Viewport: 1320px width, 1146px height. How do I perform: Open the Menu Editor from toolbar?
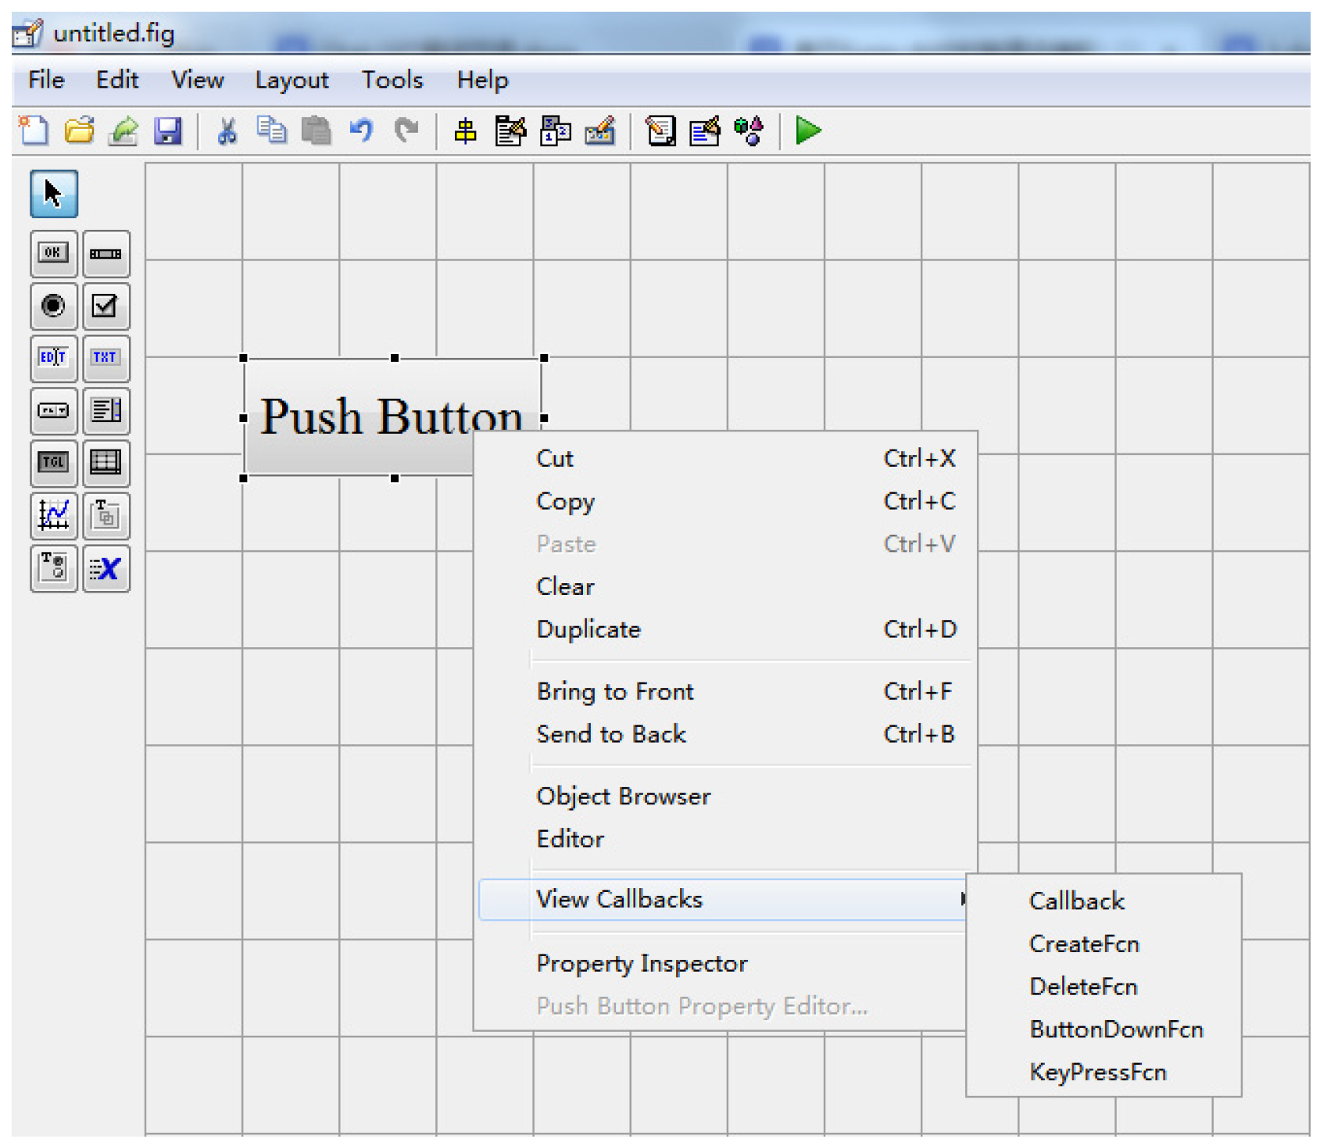click(x=510, y=131)
